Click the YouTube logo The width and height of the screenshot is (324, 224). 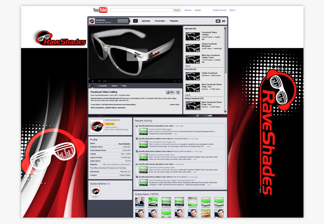click(x=100, y=10)
